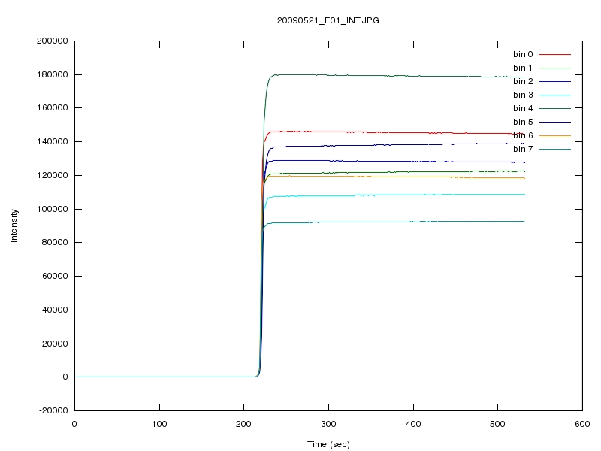This screenshot has height=451, width=601.
Task: Click the 'bin 6' legend label
Action: (523, 135)
